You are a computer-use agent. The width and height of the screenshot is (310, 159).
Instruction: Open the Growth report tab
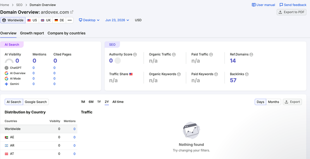pyautogui.click(x=32, y=33)
